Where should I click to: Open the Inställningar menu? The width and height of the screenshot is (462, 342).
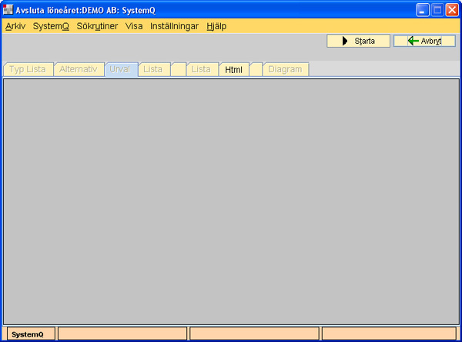tap(173, 25)
